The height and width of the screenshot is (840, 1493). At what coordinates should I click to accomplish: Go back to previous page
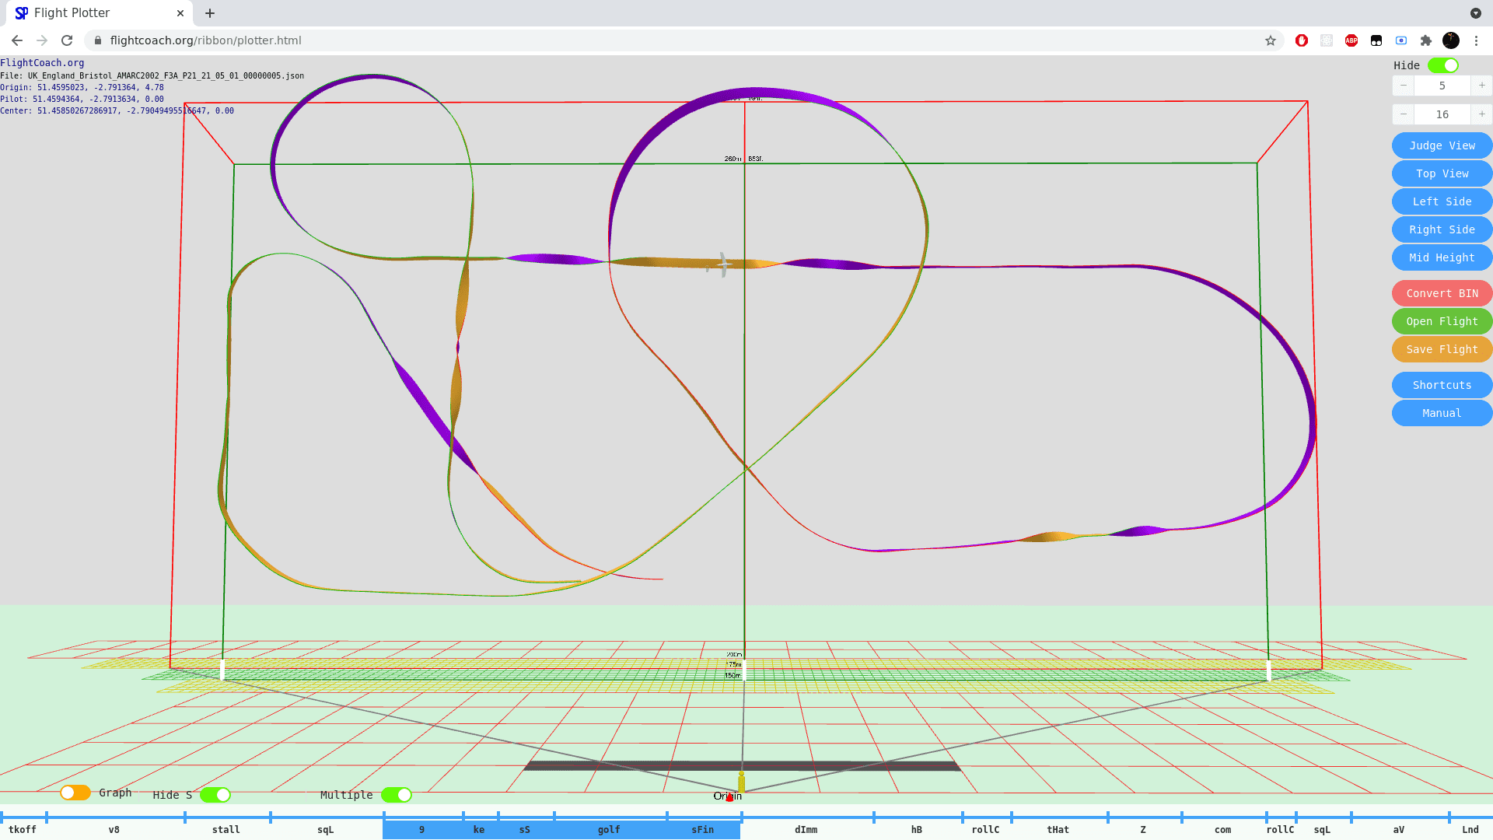[17, 40]
